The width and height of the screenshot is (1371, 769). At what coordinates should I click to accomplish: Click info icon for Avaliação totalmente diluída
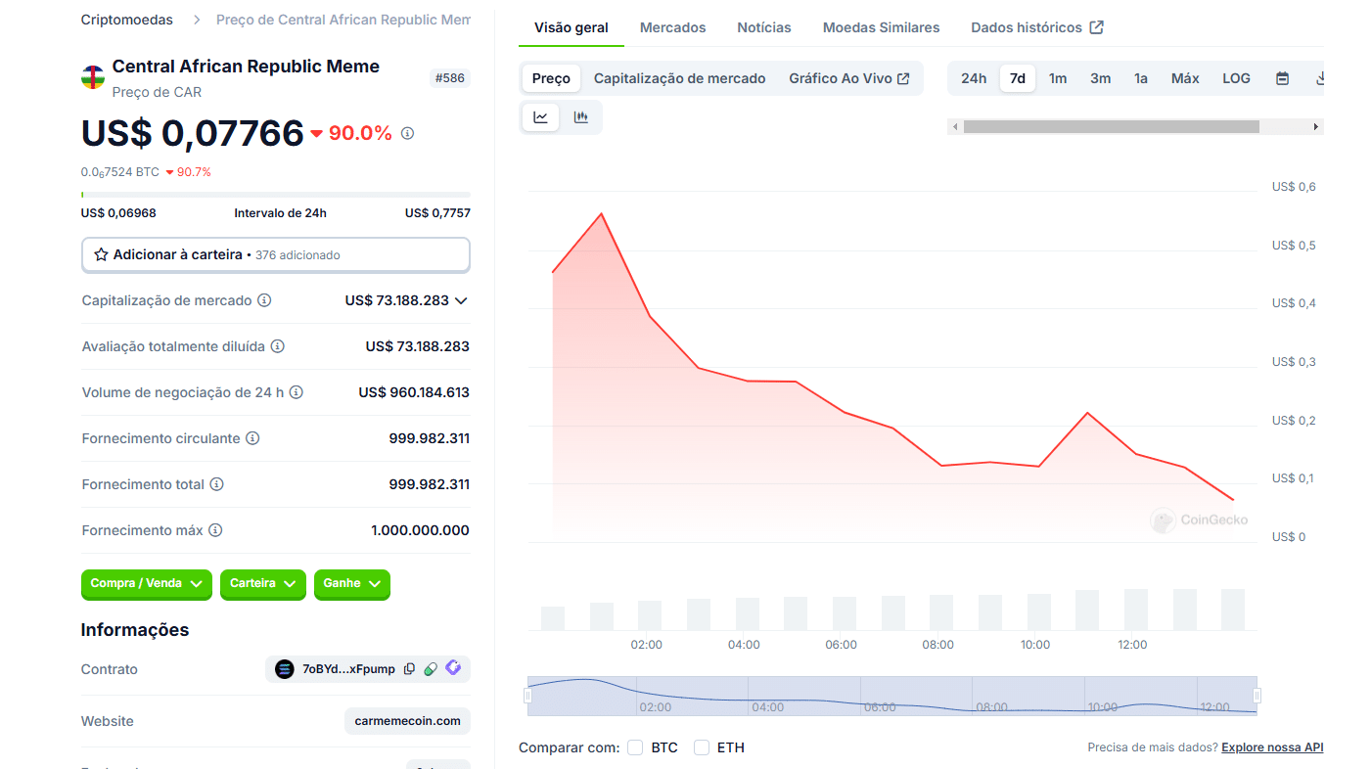point(278,346)
